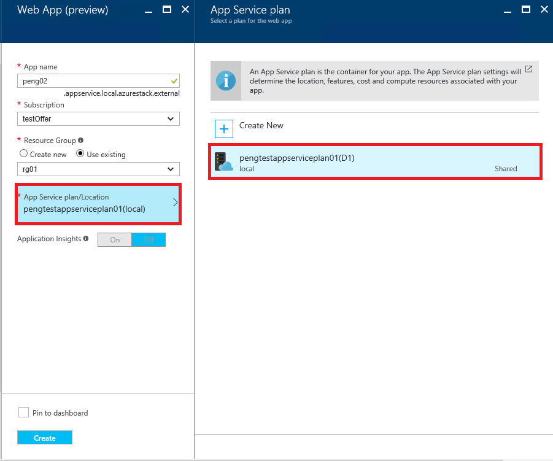Select the Use existing resource group radio
The image size is (553, 461).
click(80, 153)
